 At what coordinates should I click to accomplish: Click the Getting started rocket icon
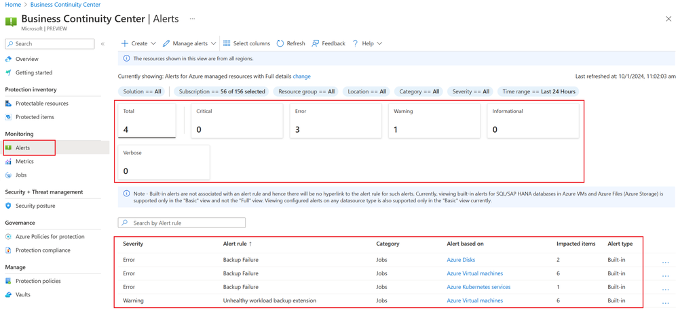click(x=8, y=73)
